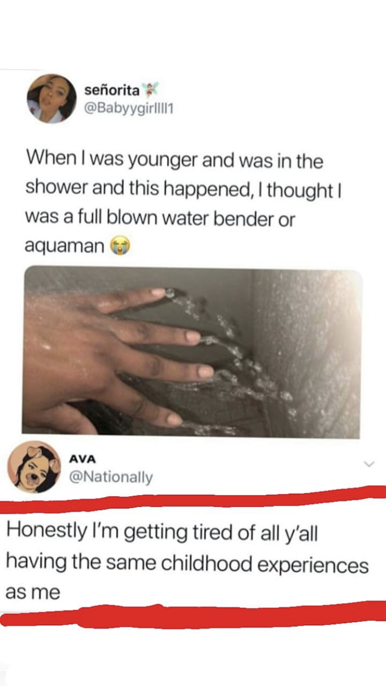Click the señorita display name
Image resolution: width=386 pixels, height=686 pixels.
tap(112, 91)
